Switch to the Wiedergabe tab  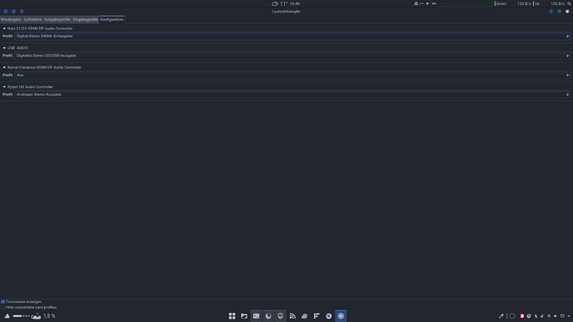(x=11, y=19)
